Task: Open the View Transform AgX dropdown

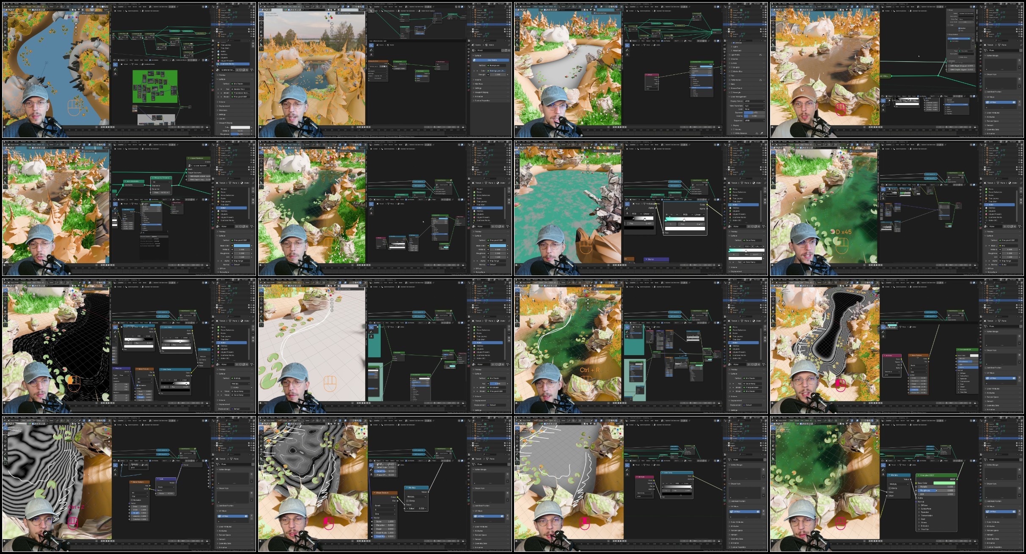Action: (x=754, y=106)
